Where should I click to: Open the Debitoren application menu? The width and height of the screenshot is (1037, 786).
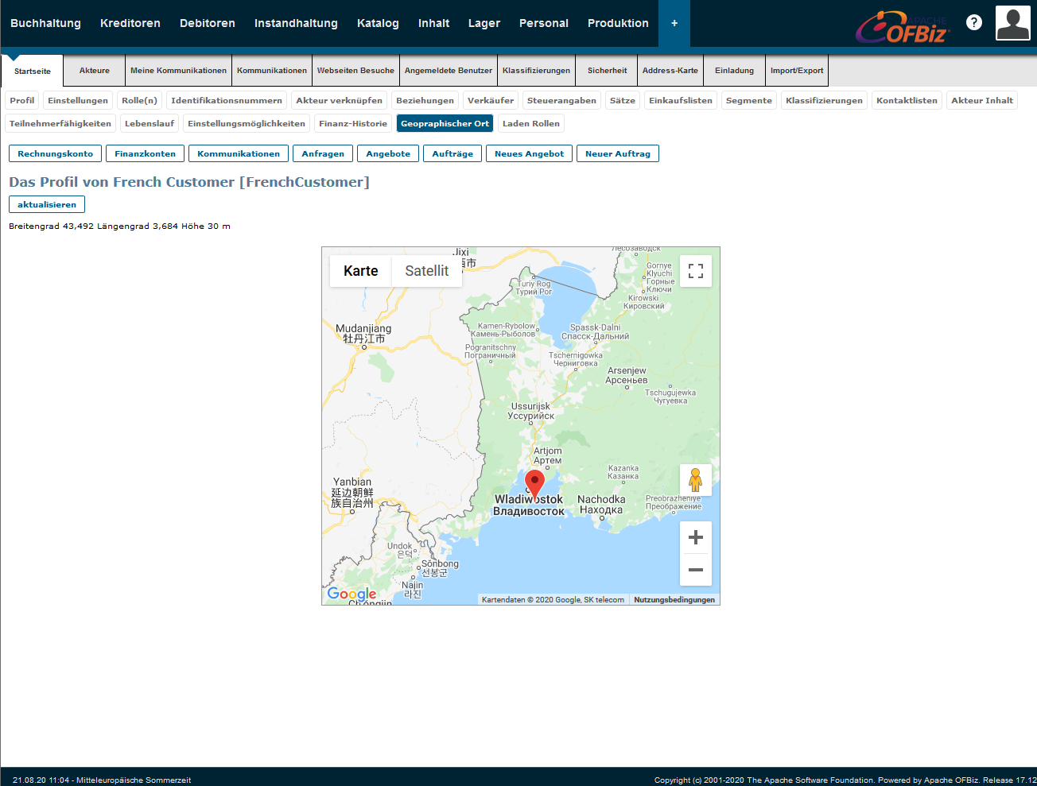coord(208,23)
